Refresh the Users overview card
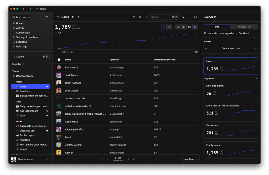The height and width of the screenshot is (175, 269). click(x=254, y=61)
